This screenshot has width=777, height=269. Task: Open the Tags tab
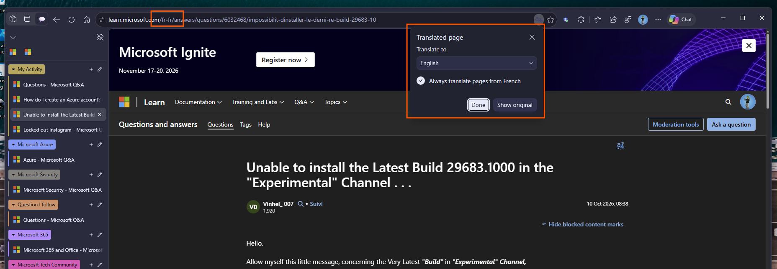pyautogui.click(x=246, y=124)
